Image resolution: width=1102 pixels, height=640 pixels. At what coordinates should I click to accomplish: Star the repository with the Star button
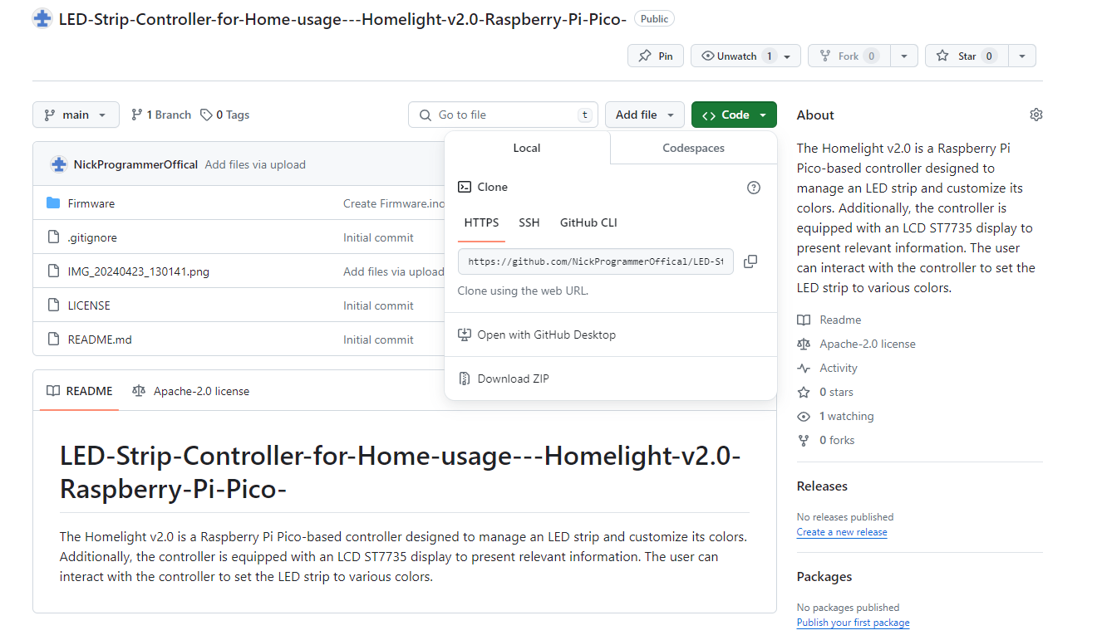click(x=966, y=56)
